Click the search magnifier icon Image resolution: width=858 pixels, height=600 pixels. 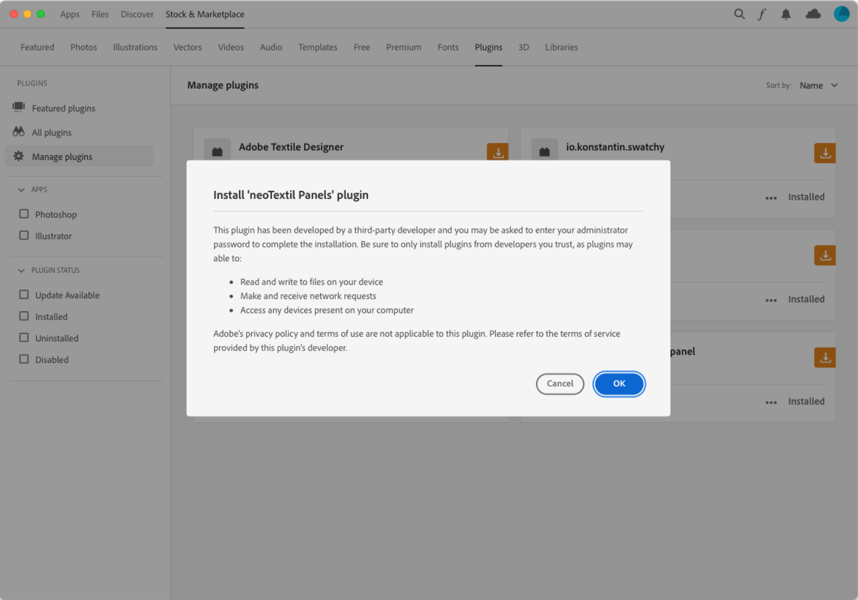[739, 14]
